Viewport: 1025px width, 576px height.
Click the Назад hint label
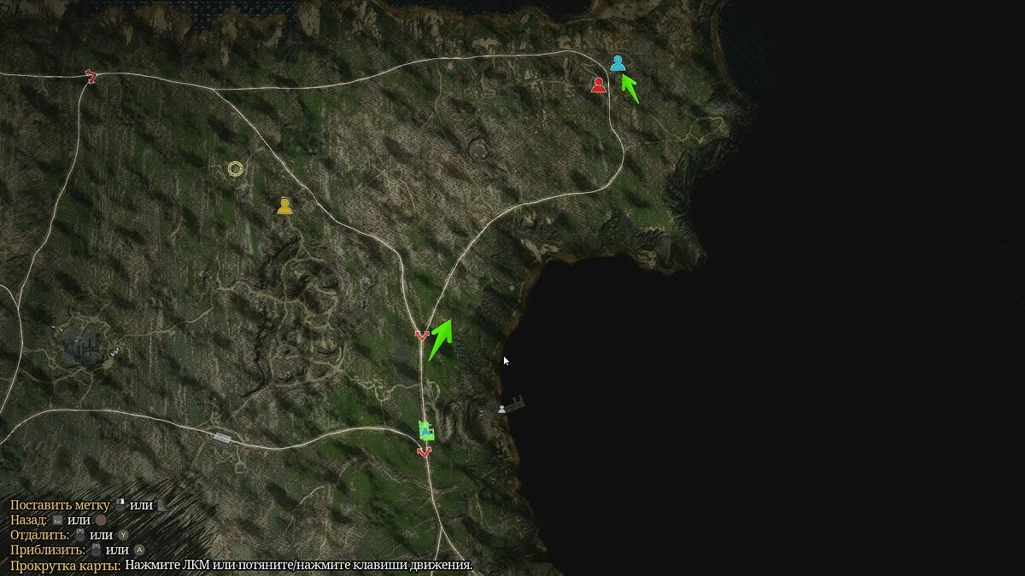tap(29, 520)
